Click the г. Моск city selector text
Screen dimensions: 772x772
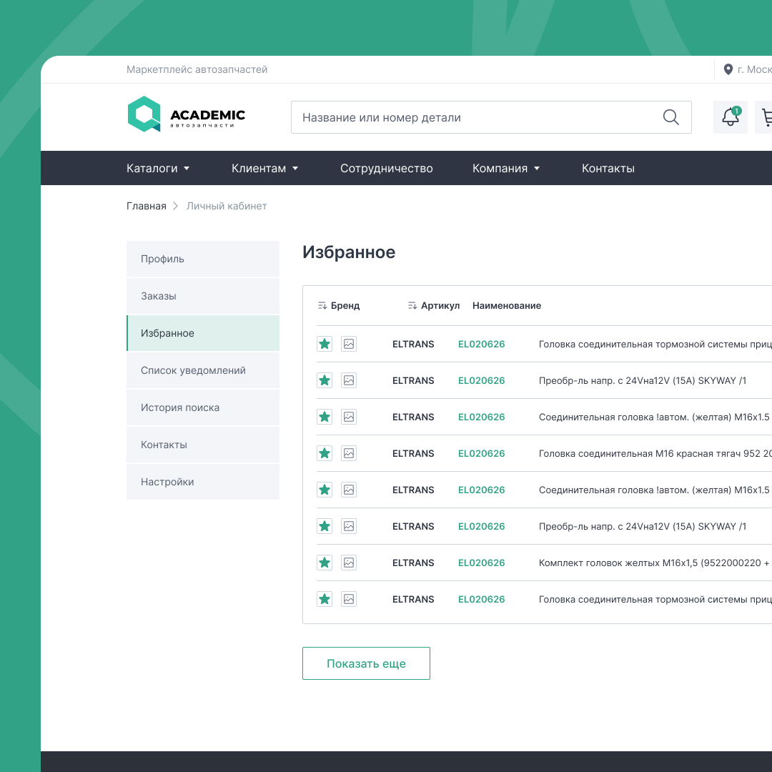click(754, 69)
